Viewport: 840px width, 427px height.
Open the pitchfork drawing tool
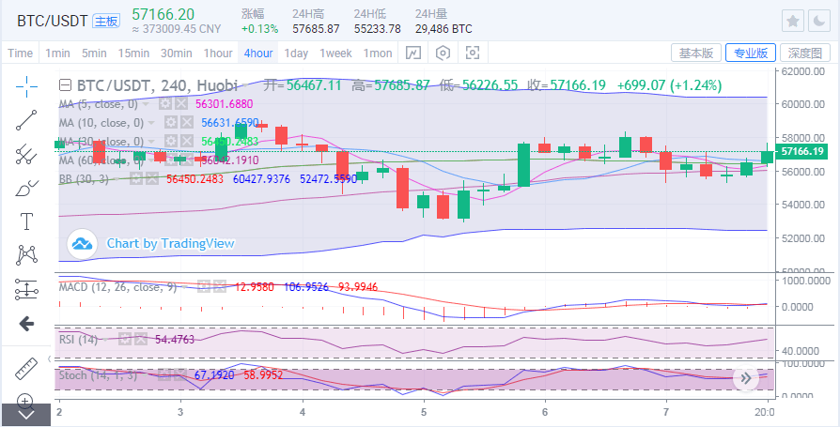point(25,154)
